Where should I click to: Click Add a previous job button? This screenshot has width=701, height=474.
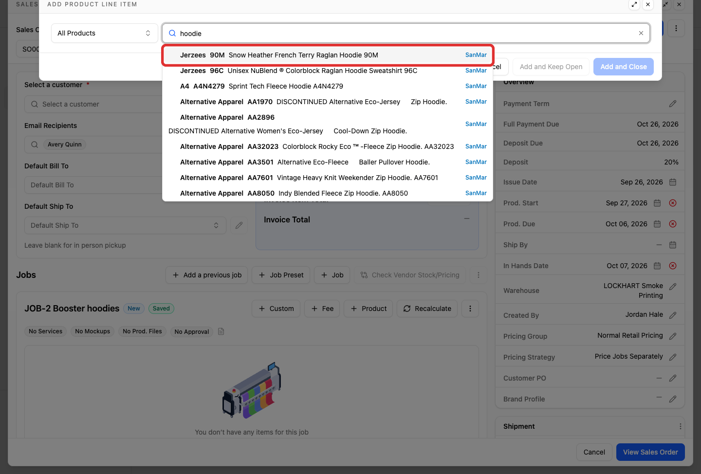pos(207,275)
